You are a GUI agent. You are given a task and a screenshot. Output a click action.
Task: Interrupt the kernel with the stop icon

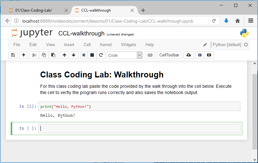[x=92, y=55]
